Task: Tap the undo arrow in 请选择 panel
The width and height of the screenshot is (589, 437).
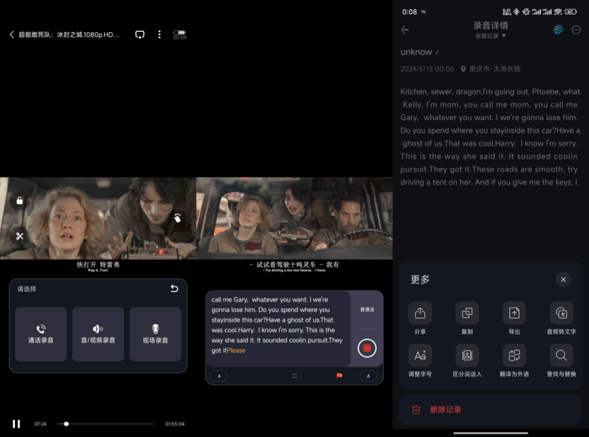Action: (x=174, y=288)
